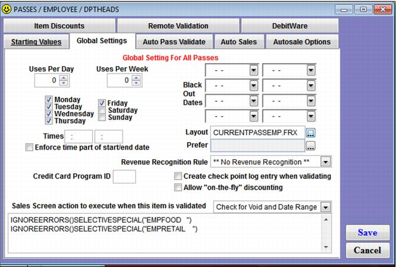Enable Create check point log entry option
This screenshot has width=397, height=267.
178,176
